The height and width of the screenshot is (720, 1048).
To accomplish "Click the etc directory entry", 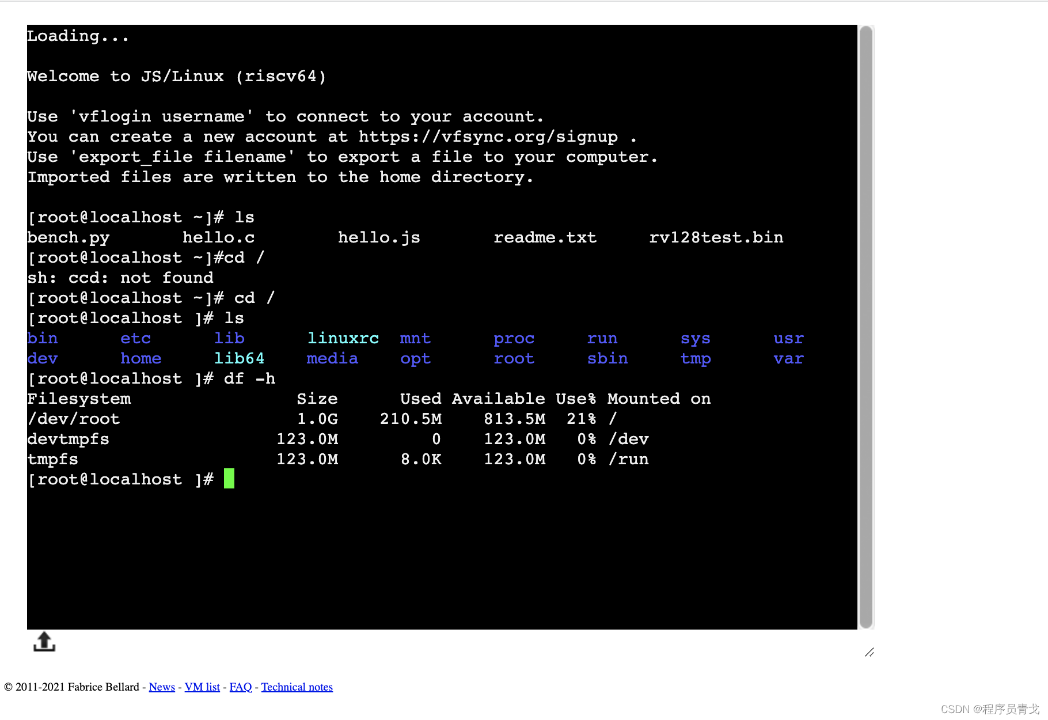I will (136, 338).
